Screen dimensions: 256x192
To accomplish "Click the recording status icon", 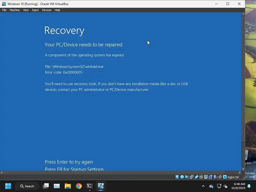I will [x=210, y=177].
